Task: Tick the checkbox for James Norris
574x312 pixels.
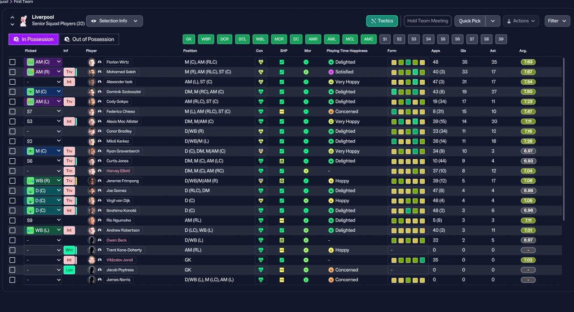Action: (x=13, y=280)
